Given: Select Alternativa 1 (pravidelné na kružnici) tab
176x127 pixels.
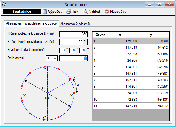Looking at the screenshot, I should (x=31, y=23).
